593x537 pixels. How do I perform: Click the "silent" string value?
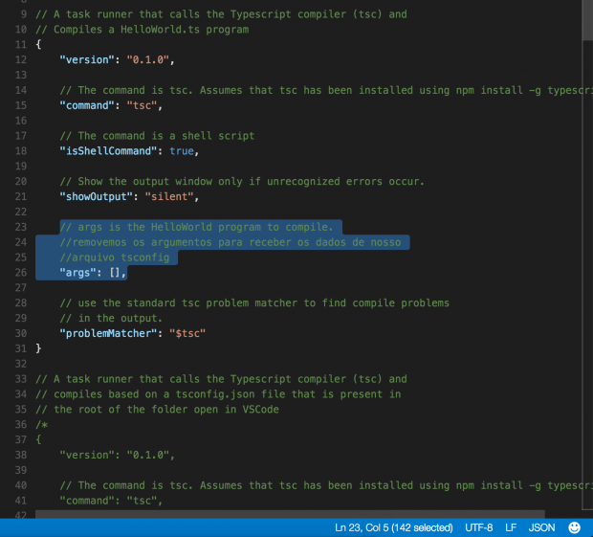pyautogui.click(x=169, y=197)
